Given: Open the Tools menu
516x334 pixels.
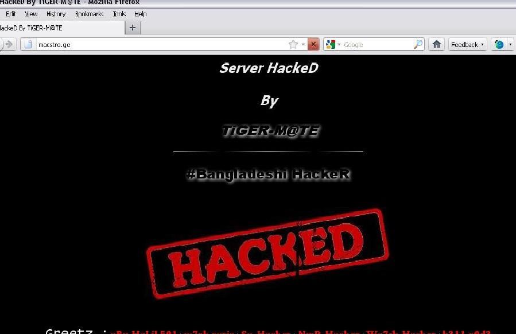Looking at the screenshot, I should coord(119,14).
